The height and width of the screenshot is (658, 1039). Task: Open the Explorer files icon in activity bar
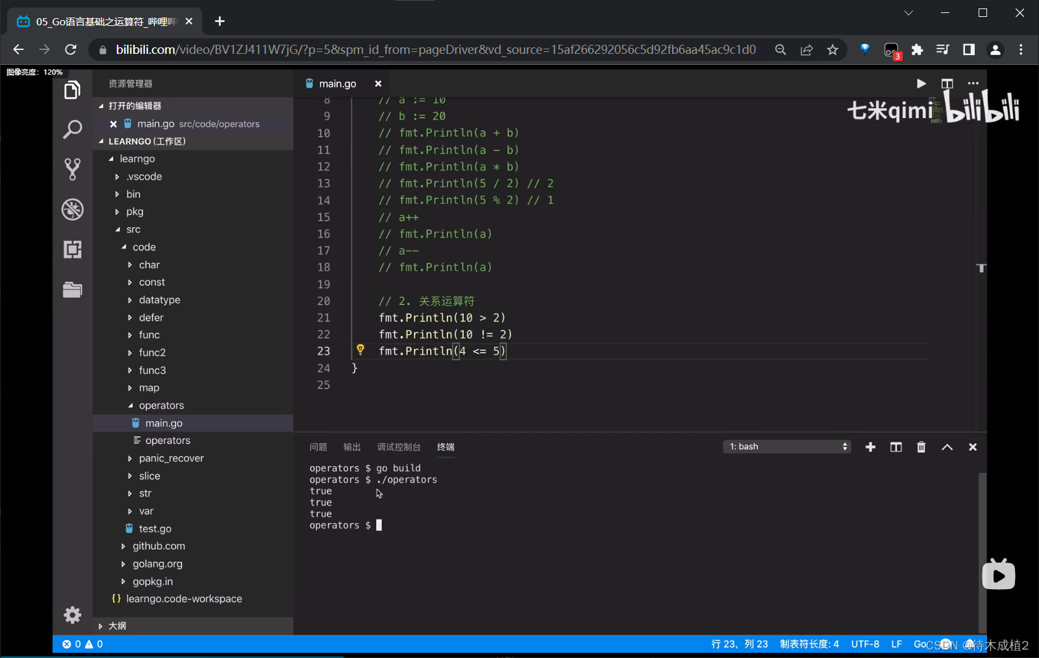point(72,90)
